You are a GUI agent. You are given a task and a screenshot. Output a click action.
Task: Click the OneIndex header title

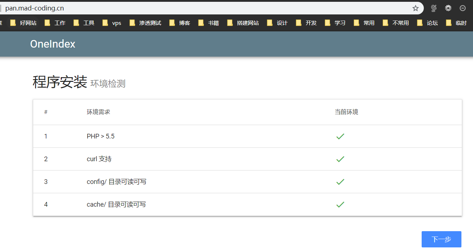[x=53, y=44]
